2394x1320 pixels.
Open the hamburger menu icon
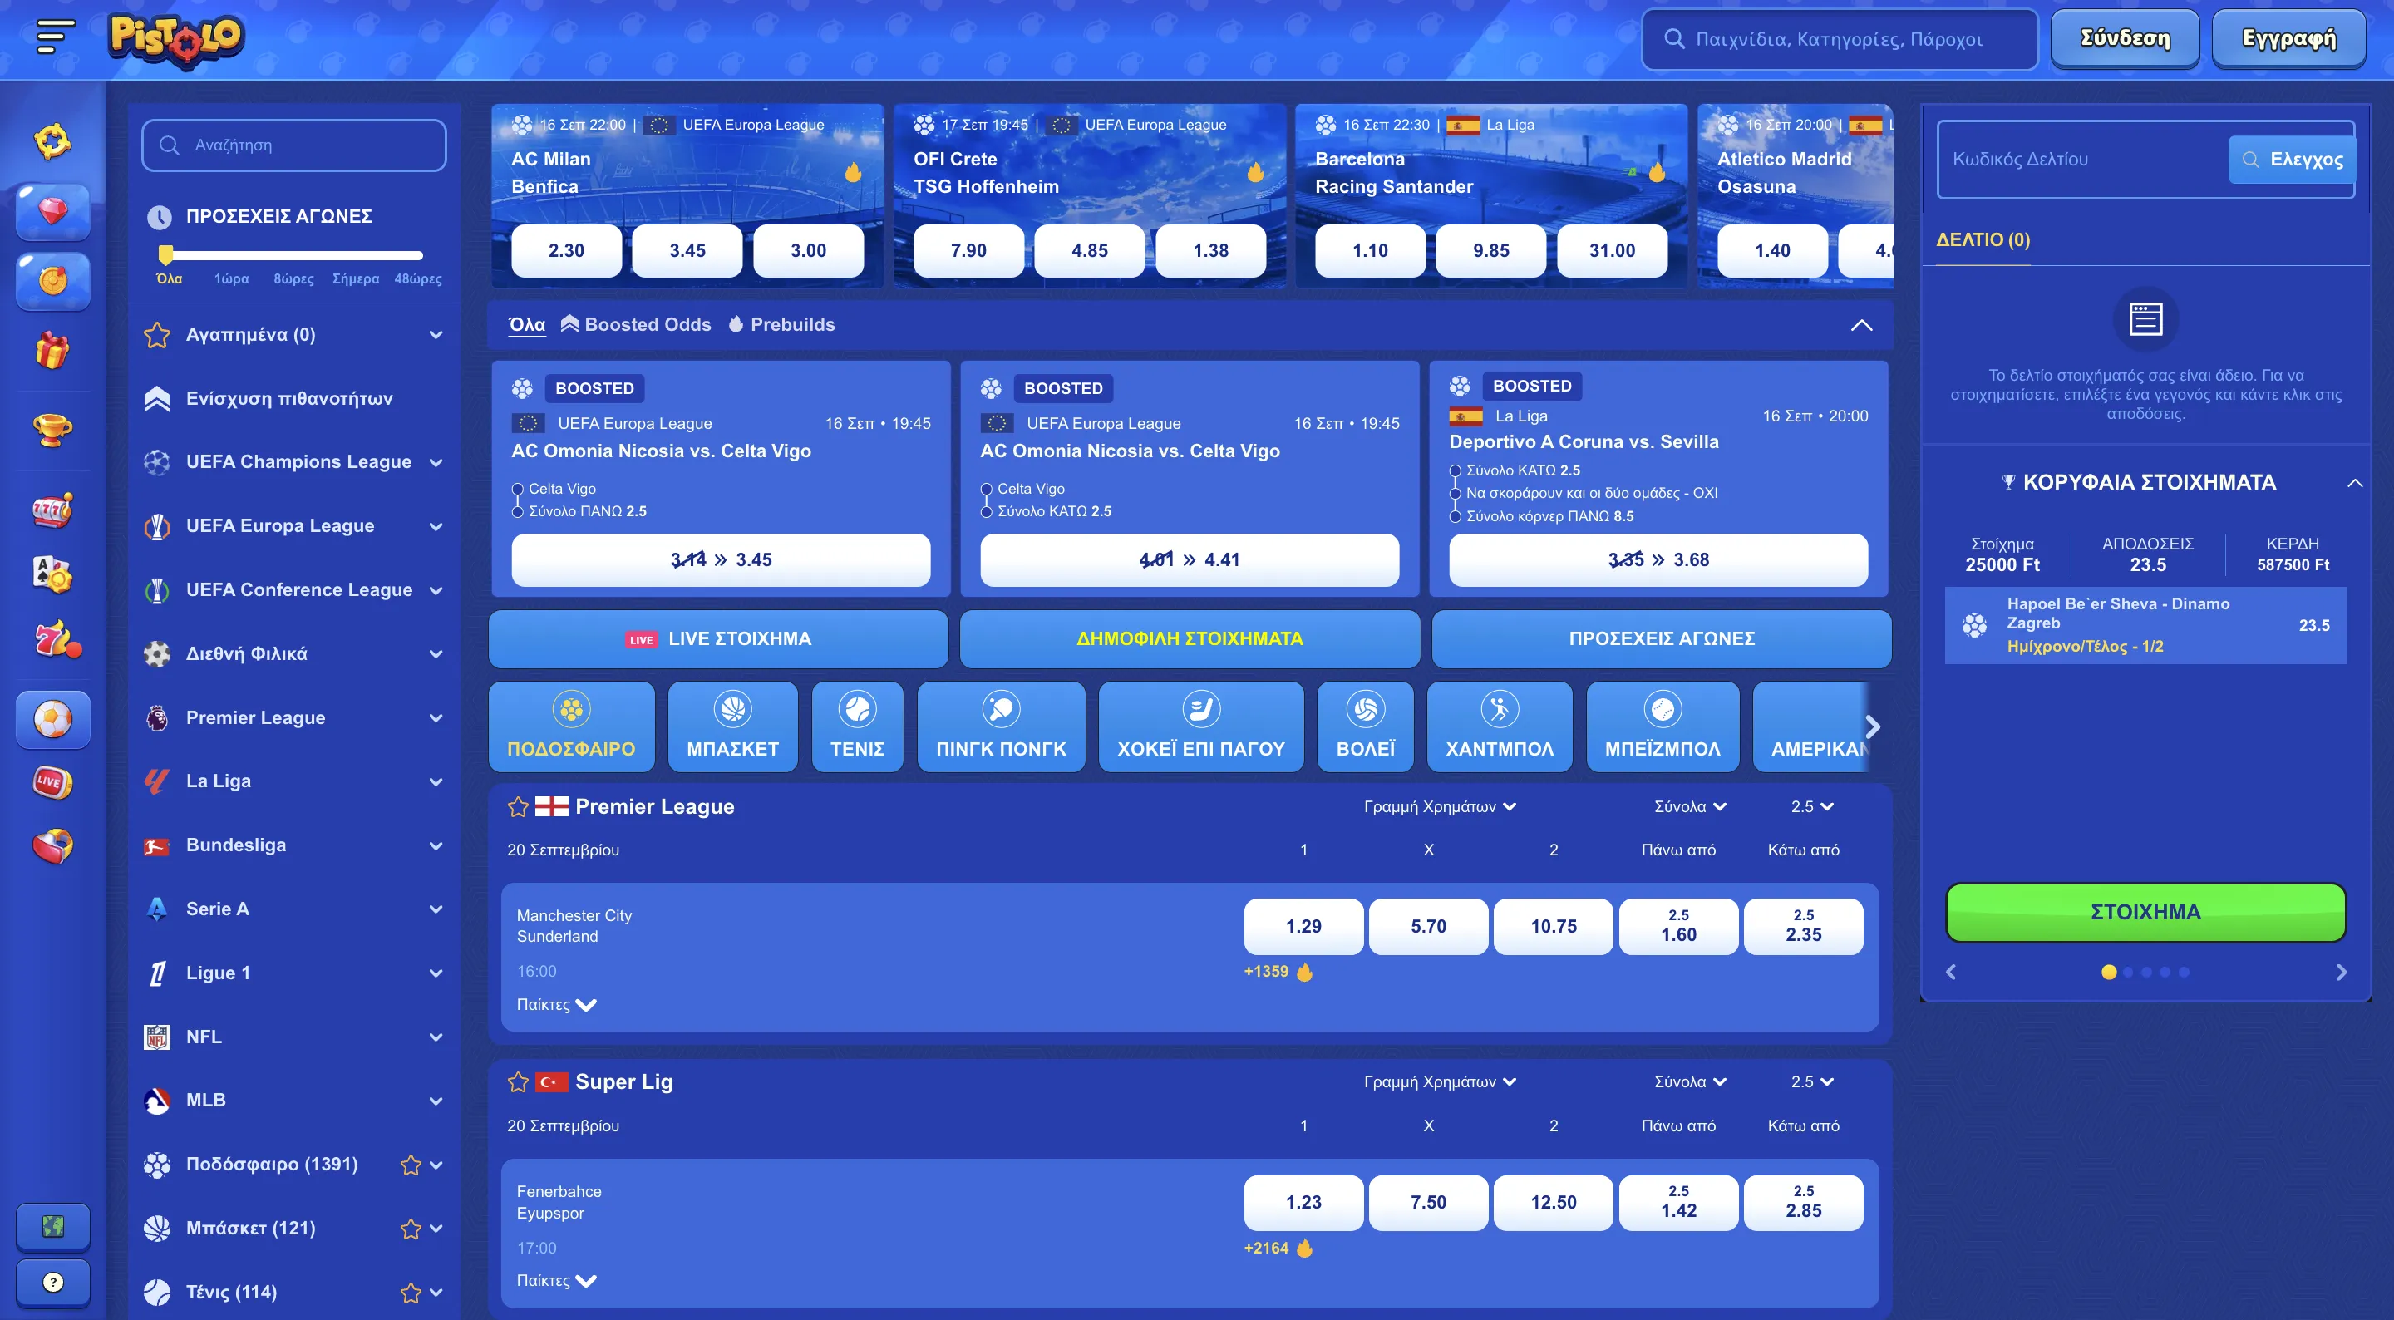coord(54,37)
